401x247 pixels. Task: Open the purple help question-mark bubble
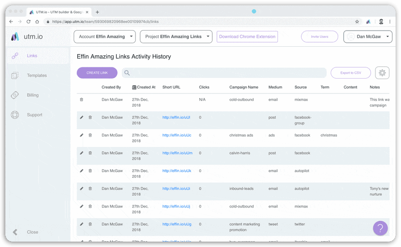pyautogui.click(x=380, y=228)
